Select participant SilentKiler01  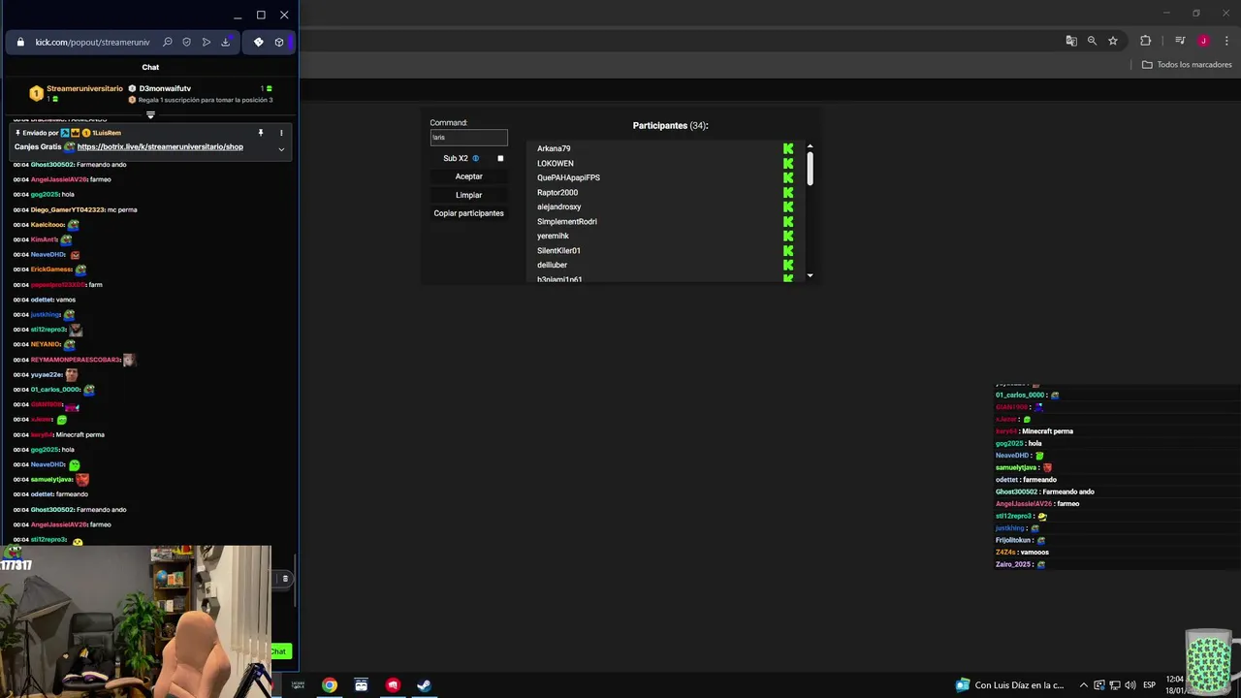(558, 251)
